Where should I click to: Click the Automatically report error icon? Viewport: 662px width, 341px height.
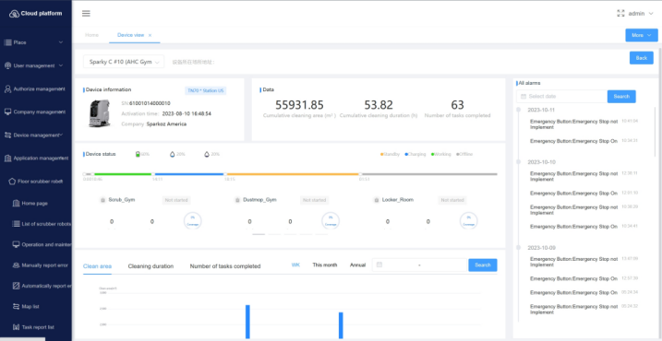pyautogui.click(x=16, y=286)
